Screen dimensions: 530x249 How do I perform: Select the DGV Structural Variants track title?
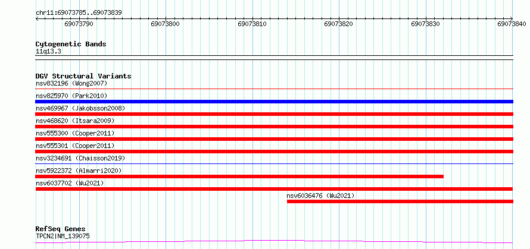point(83,76)
